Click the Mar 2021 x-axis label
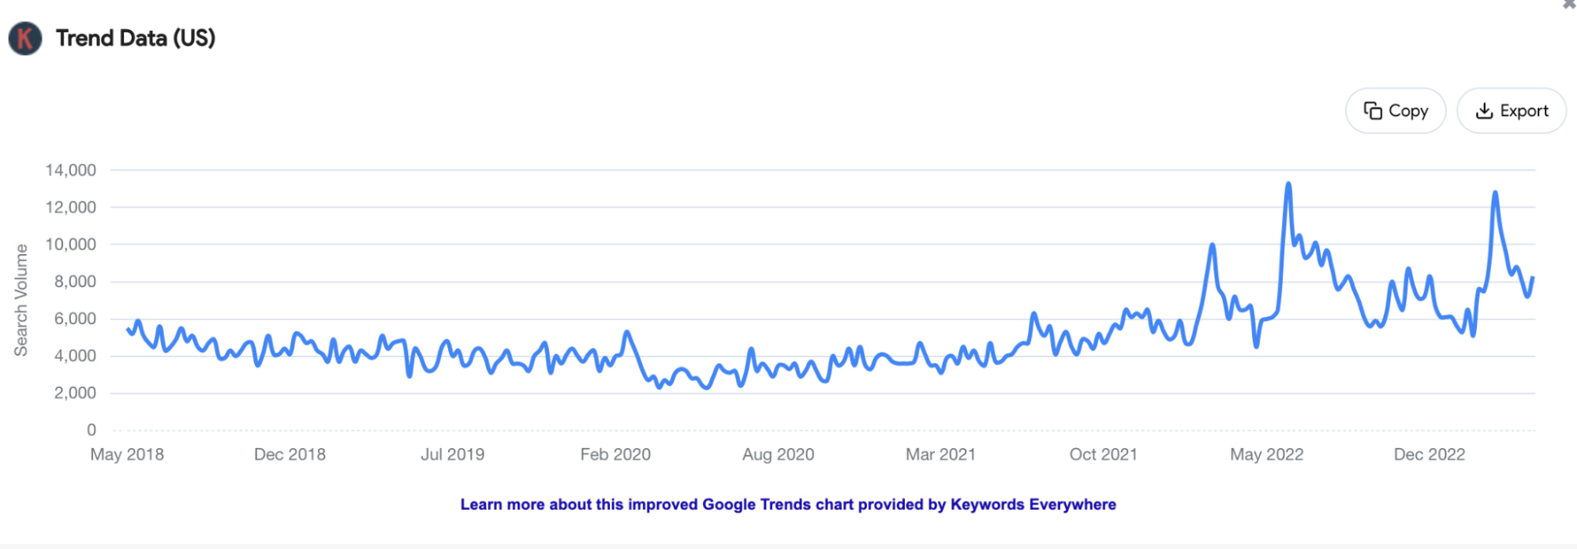 [x=940, y=454]
